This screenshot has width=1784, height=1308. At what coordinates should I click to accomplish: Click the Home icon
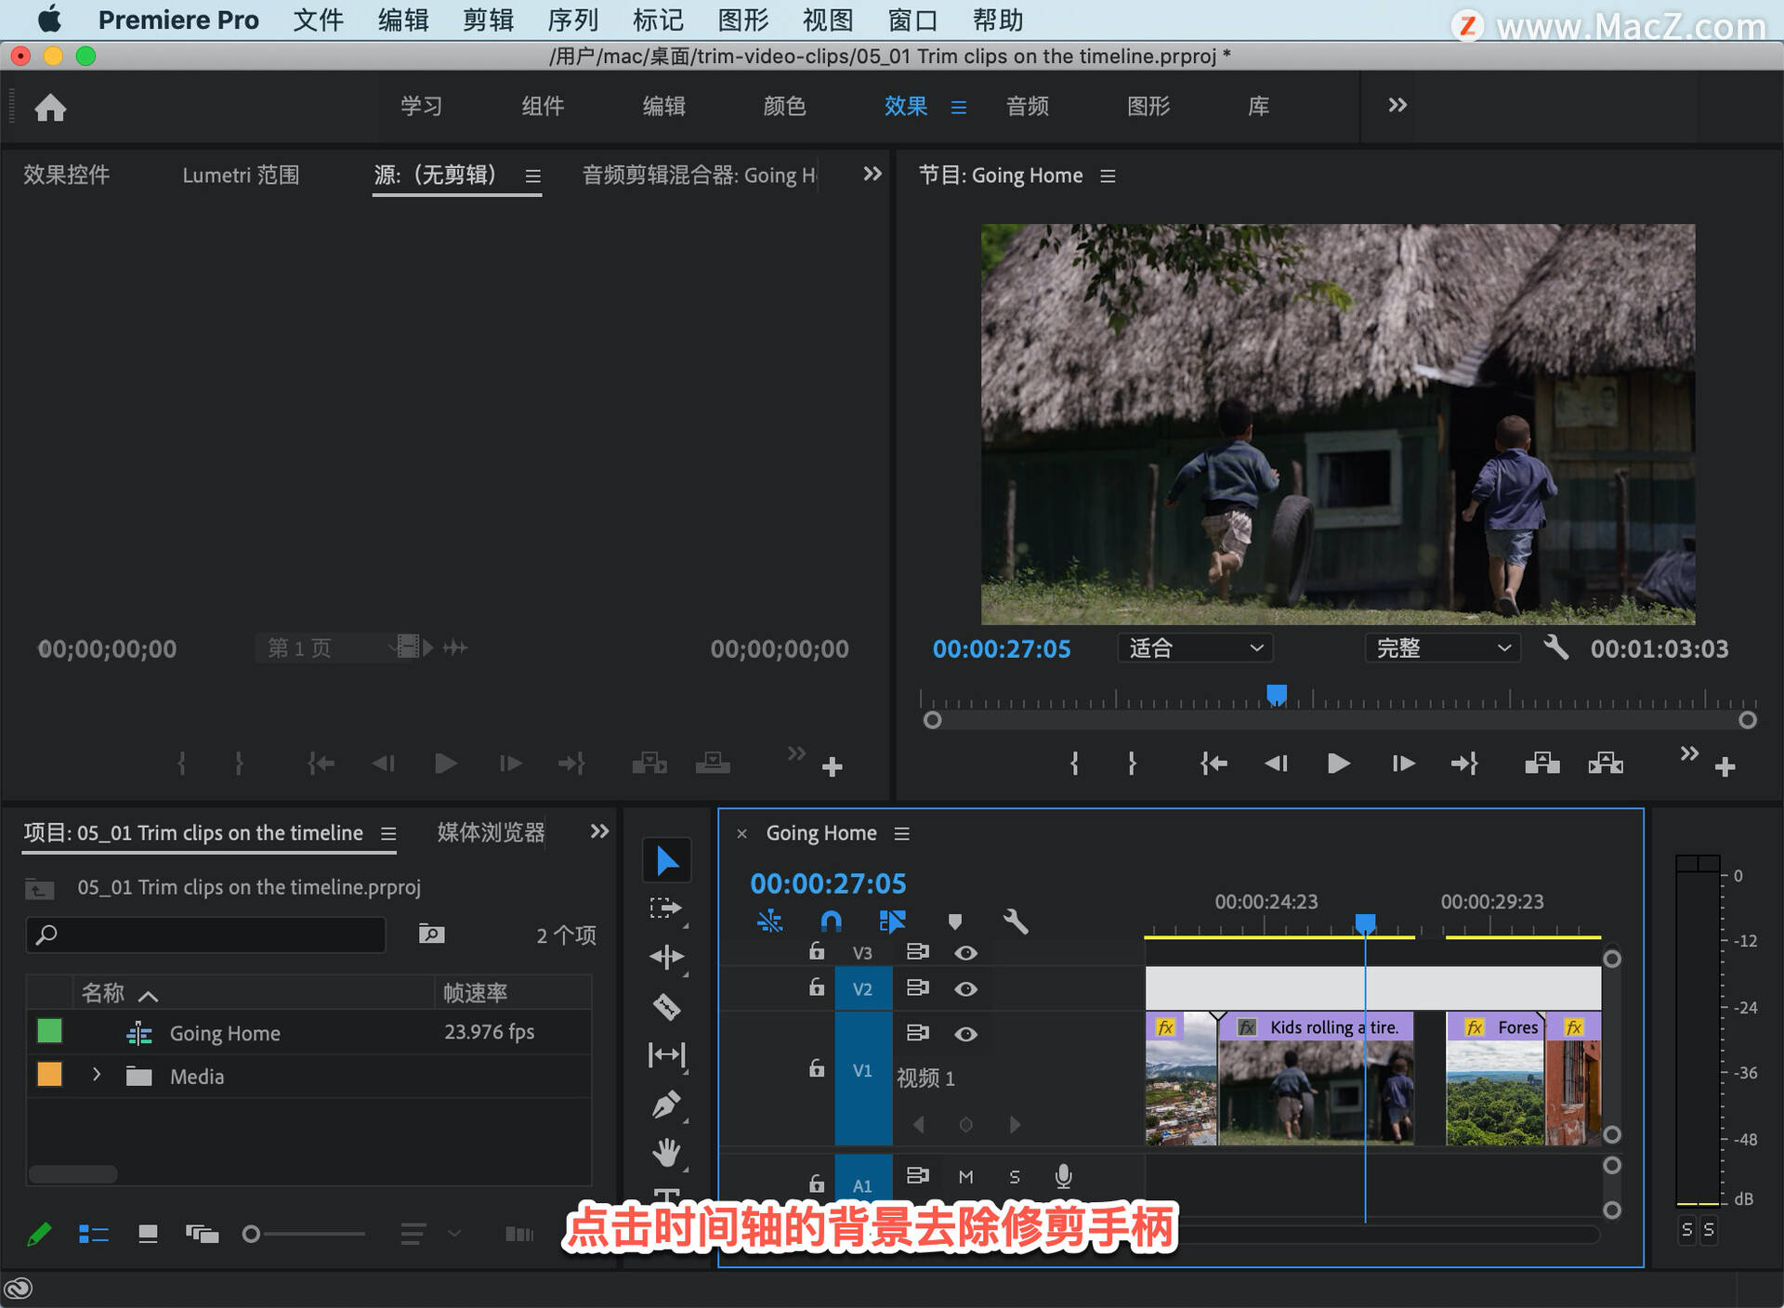[50, 108]
